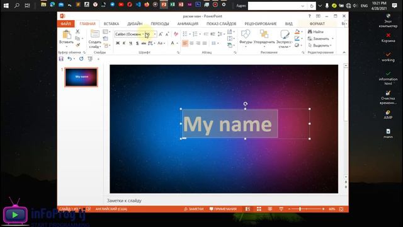Open the Выделить select dropdown
The image size is (403, 227).
(321, 45)
